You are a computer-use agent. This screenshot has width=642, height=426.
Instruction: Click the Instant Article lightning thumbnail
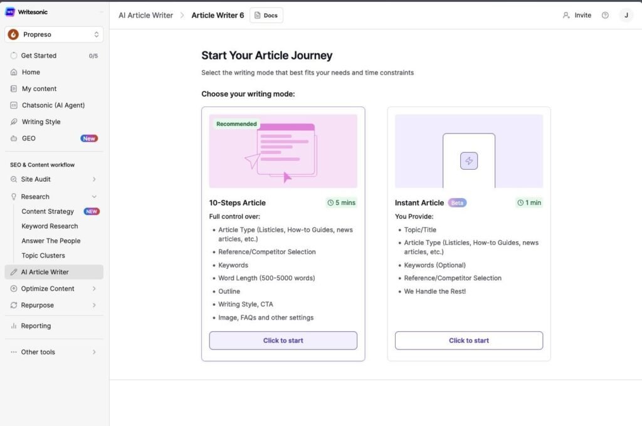(469, 151)
